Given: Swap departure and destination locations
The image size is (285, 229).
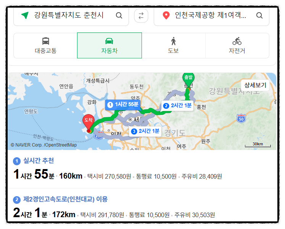Looking at the screenshot, I should [141, 16].
